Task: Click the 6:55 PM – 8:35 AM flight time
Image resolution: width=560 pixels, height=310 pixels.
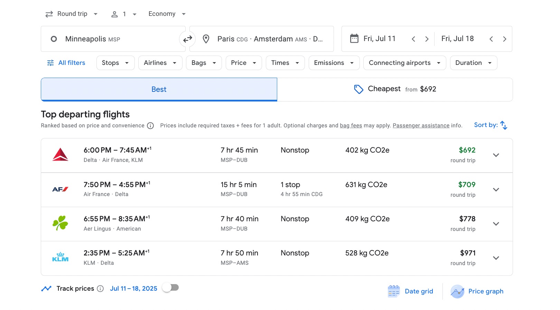Action: [x=117, y=219]
